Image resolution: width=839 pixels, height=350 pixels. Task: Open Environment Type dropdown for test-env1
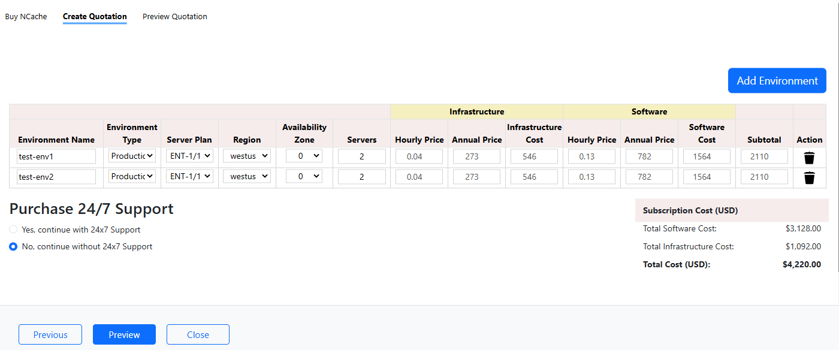(x=132, y=156)
